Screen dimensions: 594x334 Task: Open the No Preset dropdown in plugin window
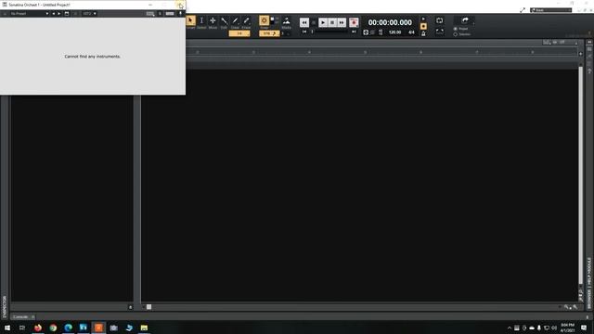(x=30, y=14)
